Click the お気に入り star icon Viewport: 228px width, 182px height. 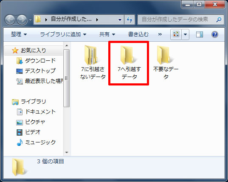pyautogui.click(x=15, y=51)
